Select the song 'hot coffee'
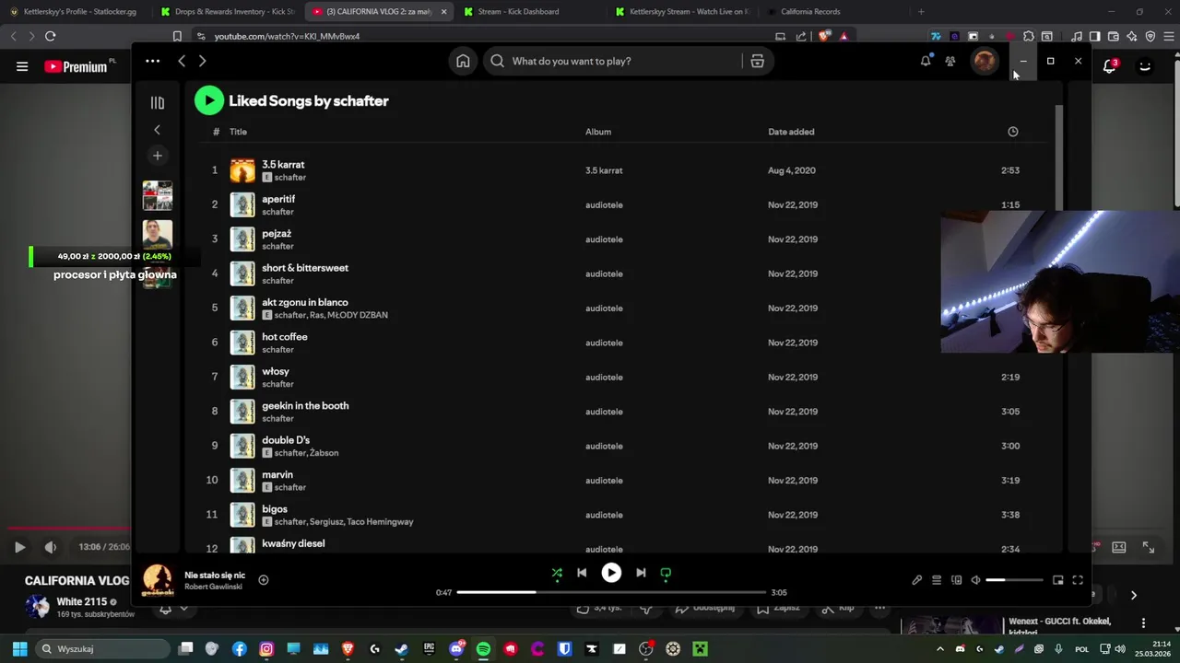This screenshot has height=663, width=1180. click(x=285, y=337)
